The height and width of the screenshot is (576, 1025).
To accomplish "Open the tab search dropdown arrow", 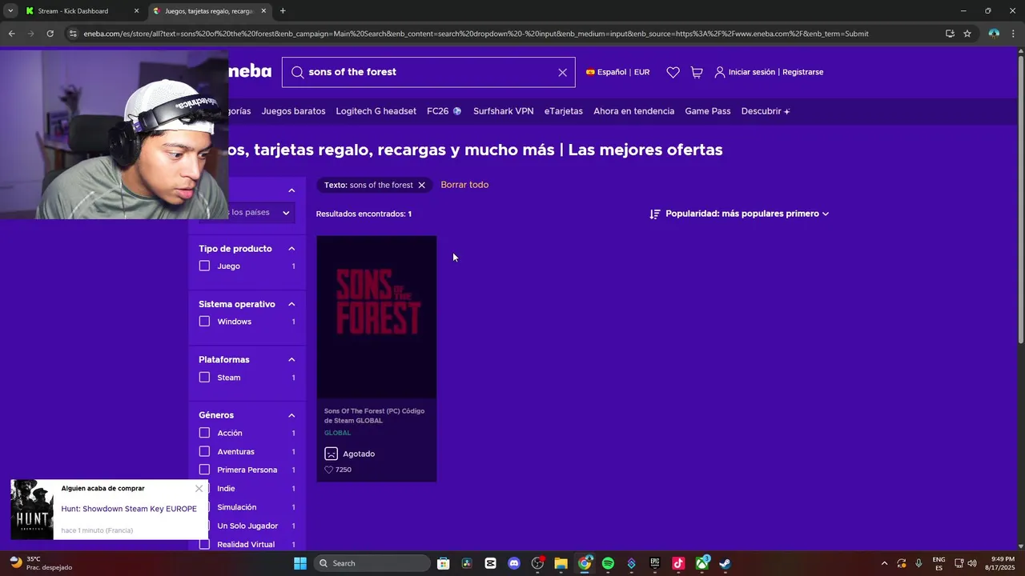I will point(10,10).
